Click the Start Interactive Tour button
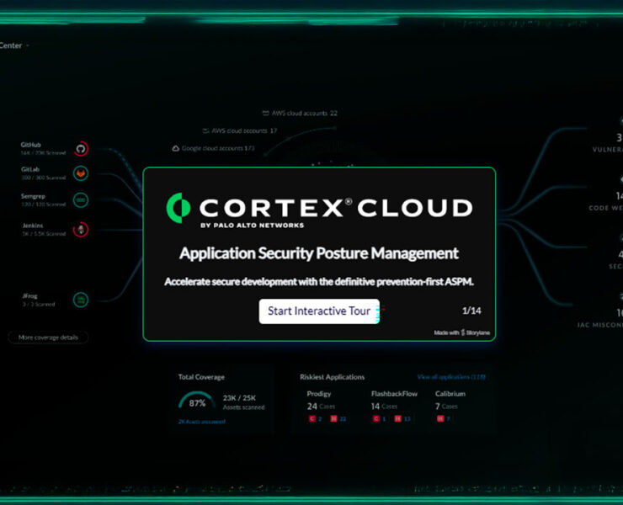Screen dimensions: 623x505 (319, 311)
